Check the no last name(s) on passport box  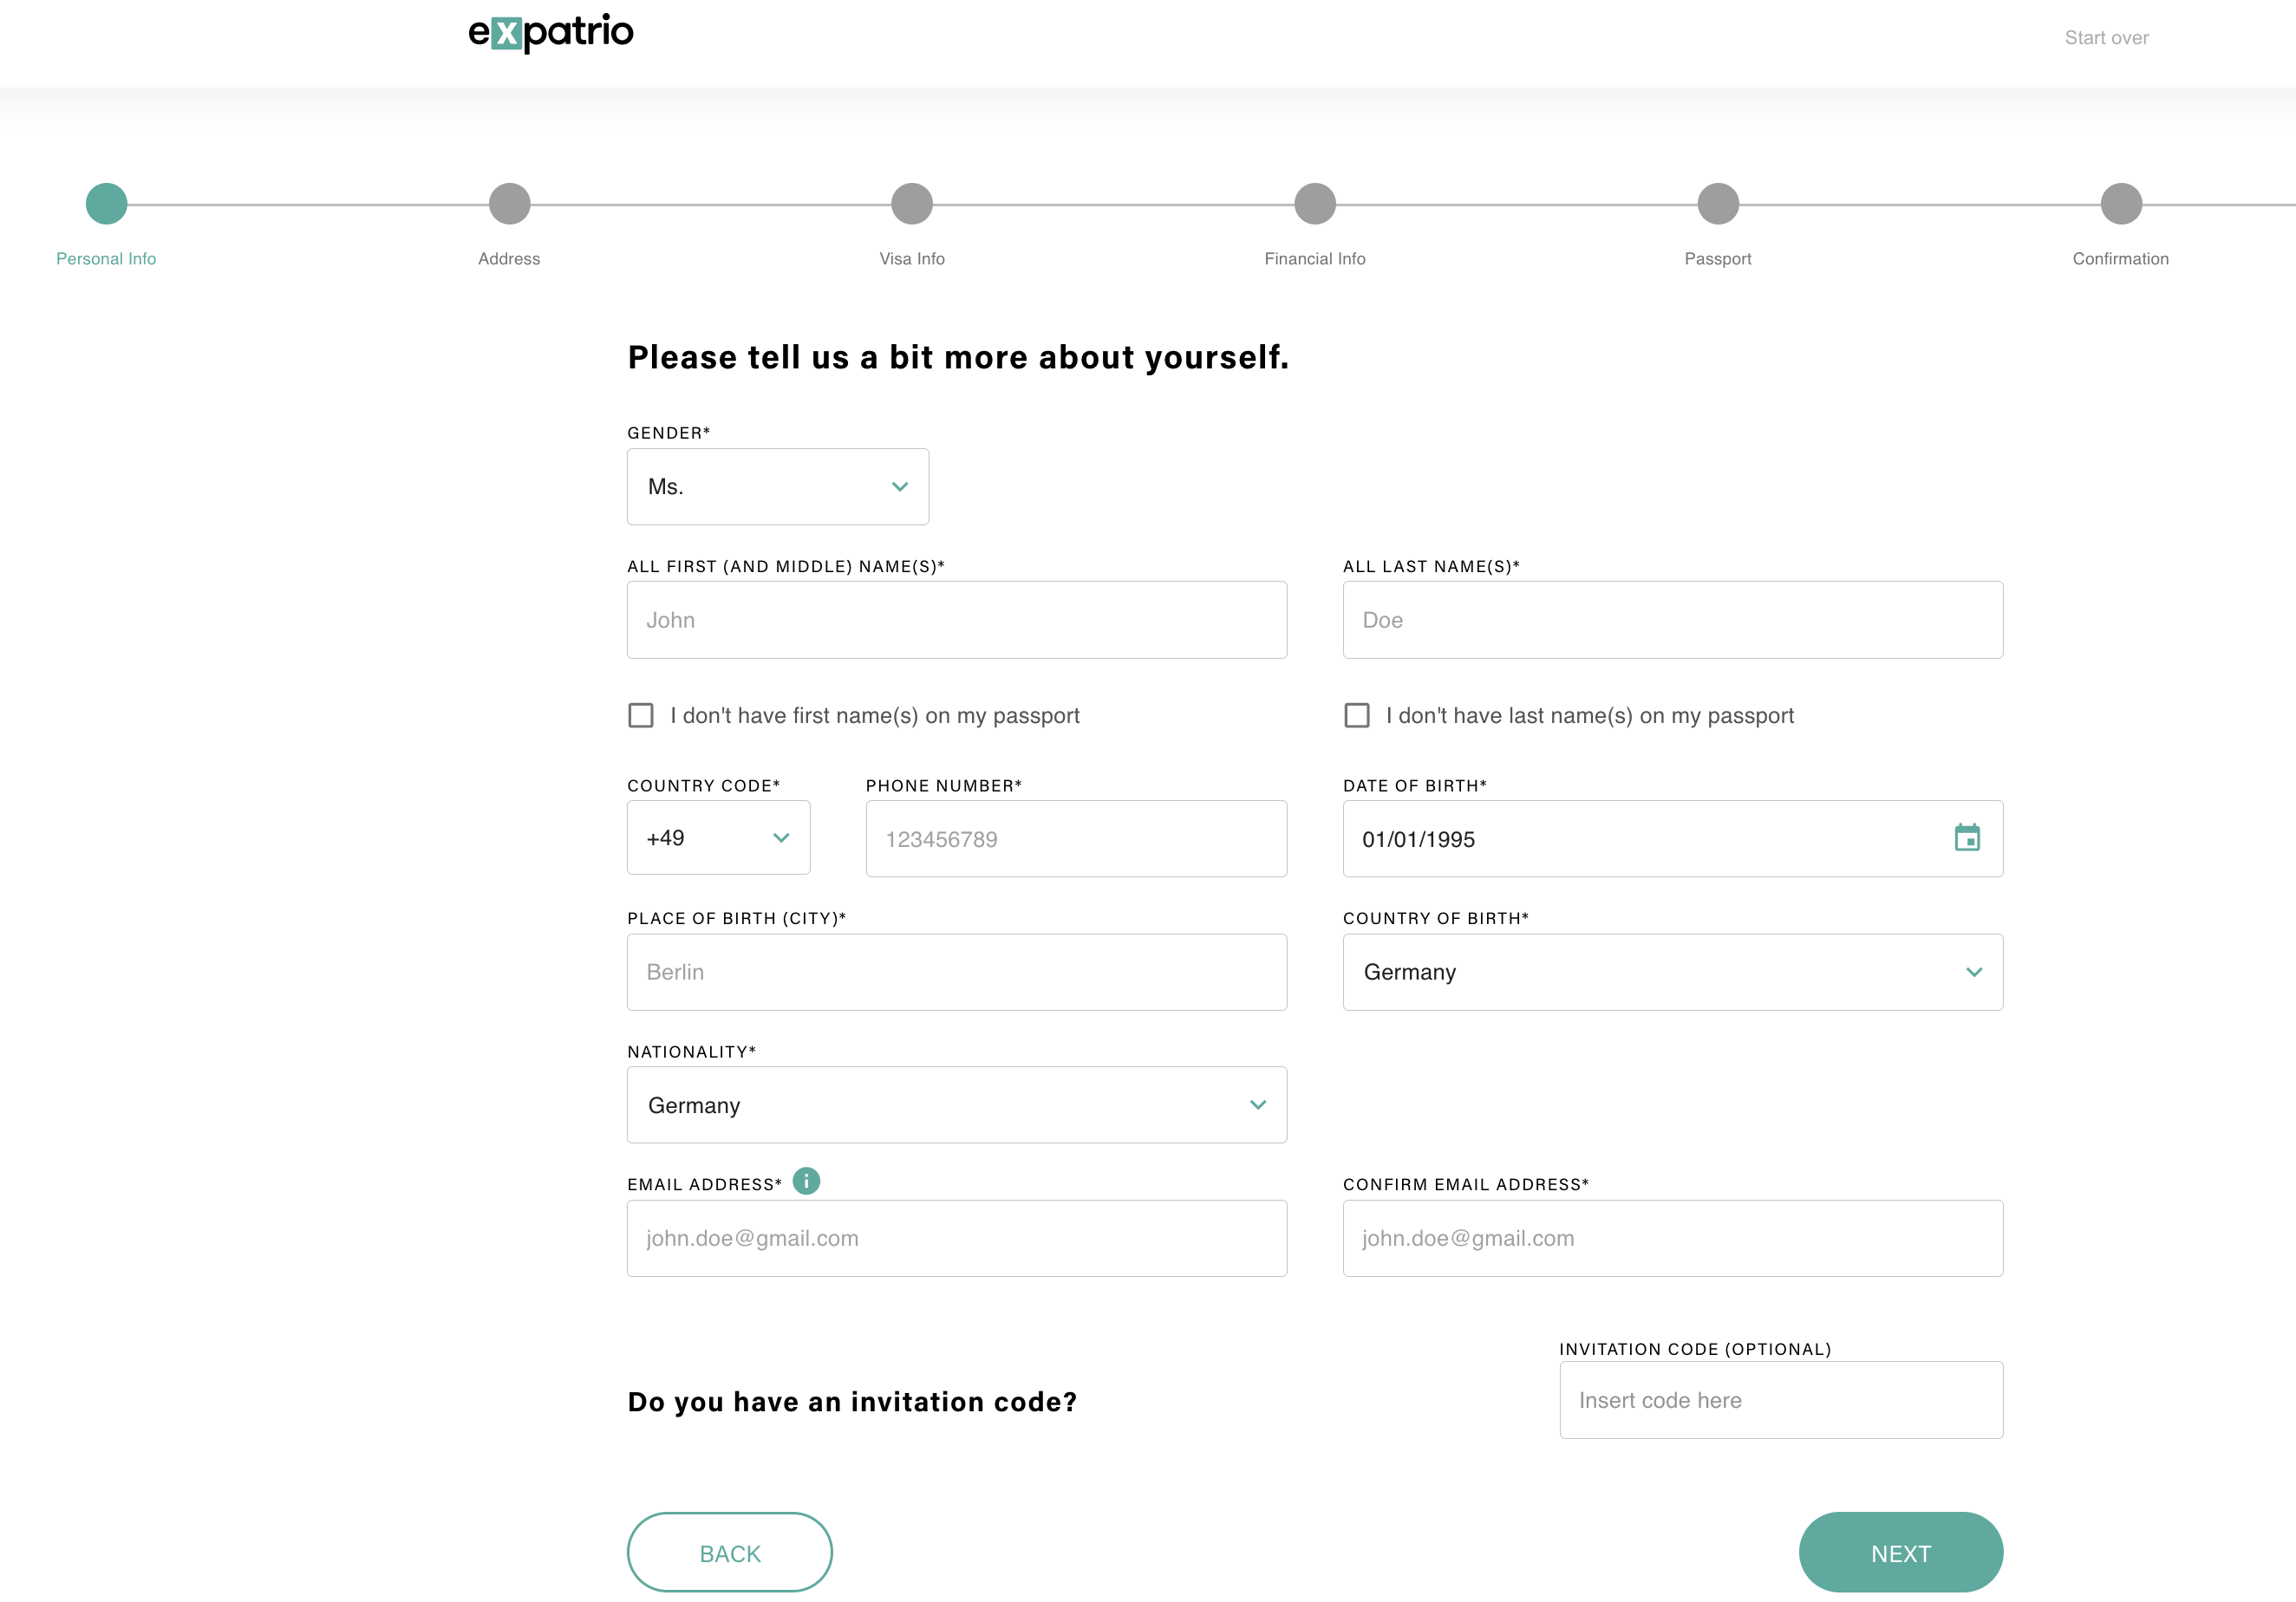1356,716
